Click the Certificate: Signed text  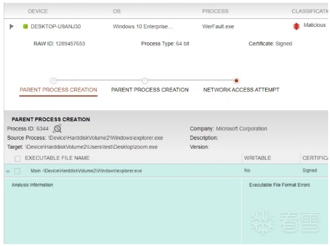[270, 43]
